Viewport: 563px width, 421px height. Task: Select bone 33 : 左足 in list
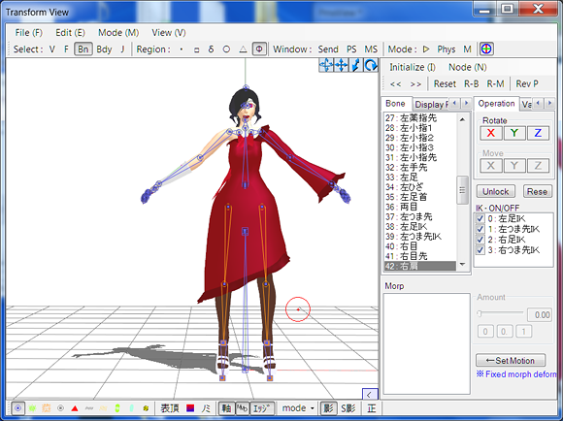click(420, 178)
